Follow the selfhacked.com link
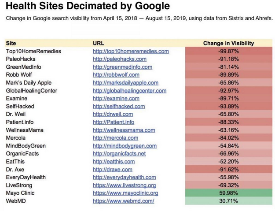 tap(119, 106)
